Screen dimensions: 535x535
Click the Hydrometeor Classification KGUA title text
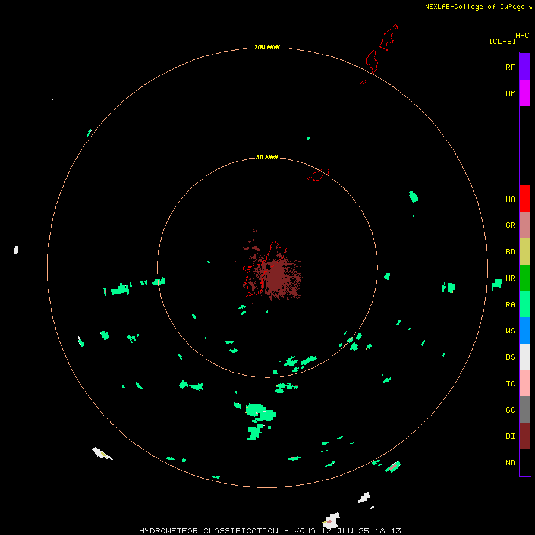coord(270,531)
